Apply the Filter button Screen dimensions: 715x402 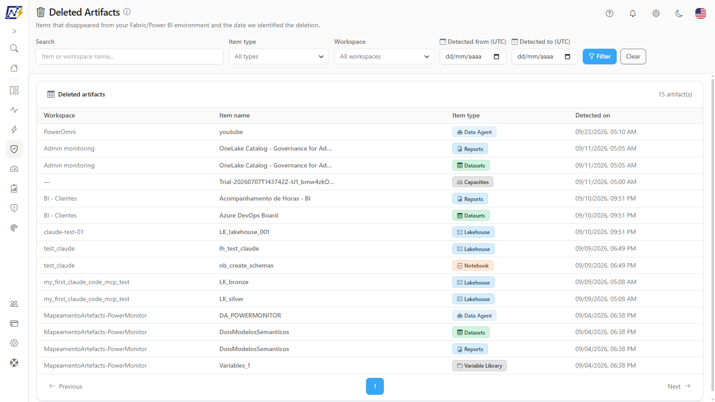pyautogui.click(x=600, y=56)
